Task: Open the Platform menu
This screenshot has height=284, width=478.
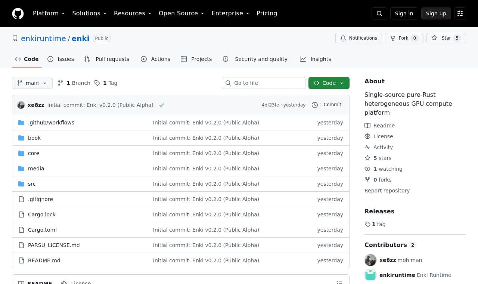Action: (49, 13)
